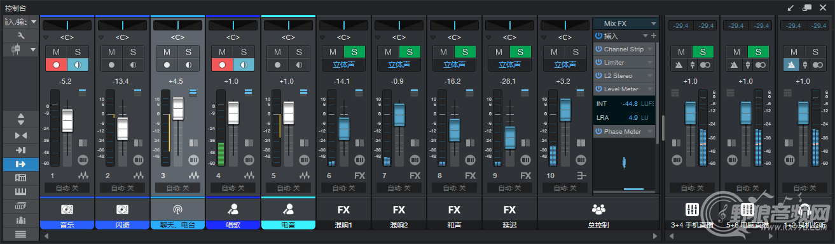Unsolo the 3+4 手机直播 output channel

coord(703,52)
